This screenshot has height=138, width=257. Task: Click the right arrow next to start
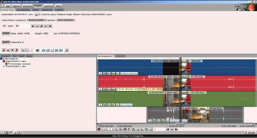click(17, 26)
